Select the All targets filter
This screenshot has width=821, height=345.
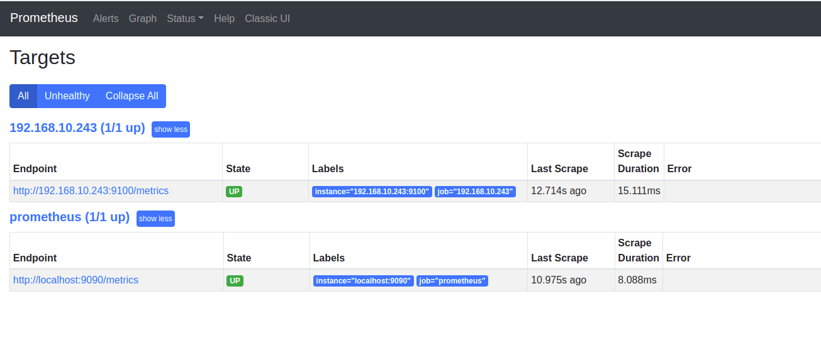pyautogui.click(x=23, y=96)
